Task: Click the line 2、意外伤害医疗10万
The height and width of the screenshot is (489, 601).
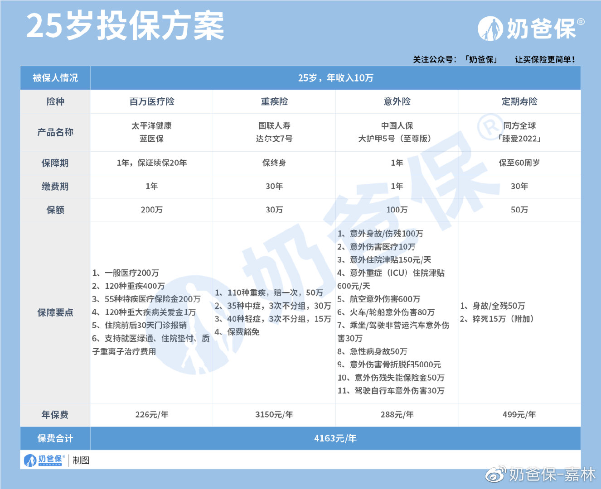Action: tap(376, 247)
